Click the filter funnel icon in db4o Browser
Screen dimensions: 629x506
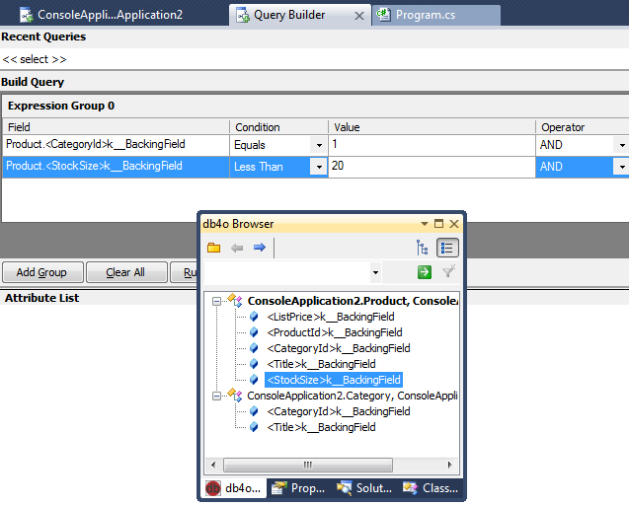click(x=448, y=272)
